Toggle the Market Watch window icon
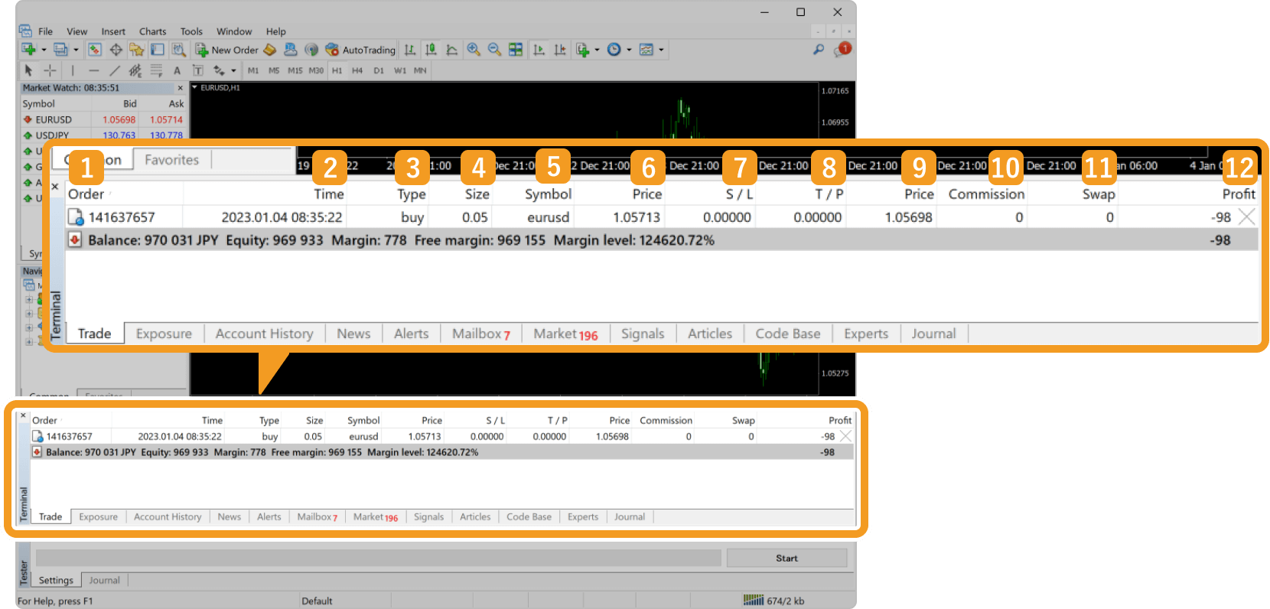 click(x=95, y=50)
